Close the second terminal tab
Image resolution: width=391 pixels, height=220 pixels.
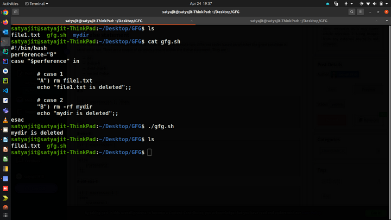376,21
